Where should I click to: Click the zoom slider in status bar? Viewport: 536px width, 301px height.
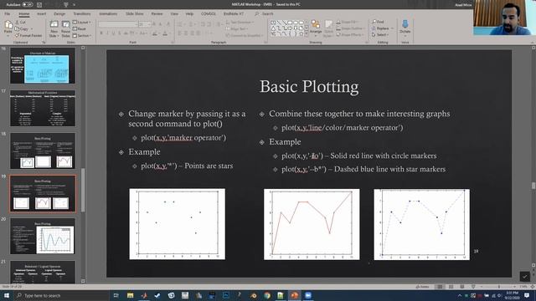tap(499, 287)
